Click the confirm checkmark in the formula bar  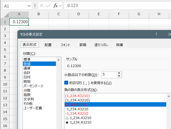(48, 5)
